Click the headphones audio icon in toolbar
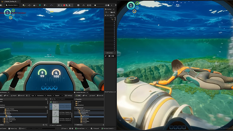The height and width of the screenshot is (131, 233). 84,5
